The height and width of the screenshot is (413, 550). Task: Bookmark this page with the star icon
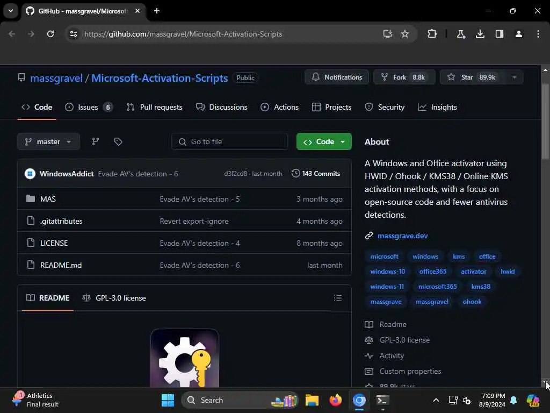pyautogui.click(x=405, y=34)
